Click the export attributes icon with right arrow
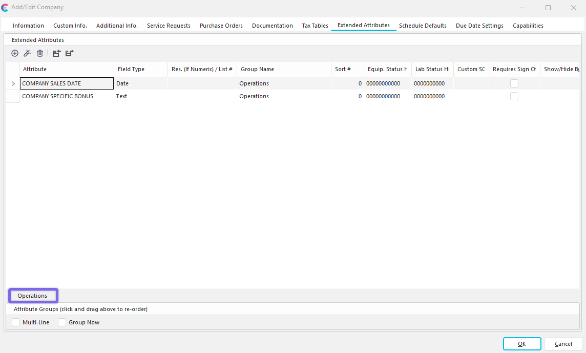This screenshot has width=586, height=353. 69,53
